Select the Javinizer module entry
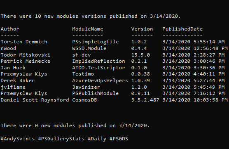Screen dimensions: 229x149 pos(86,87)
